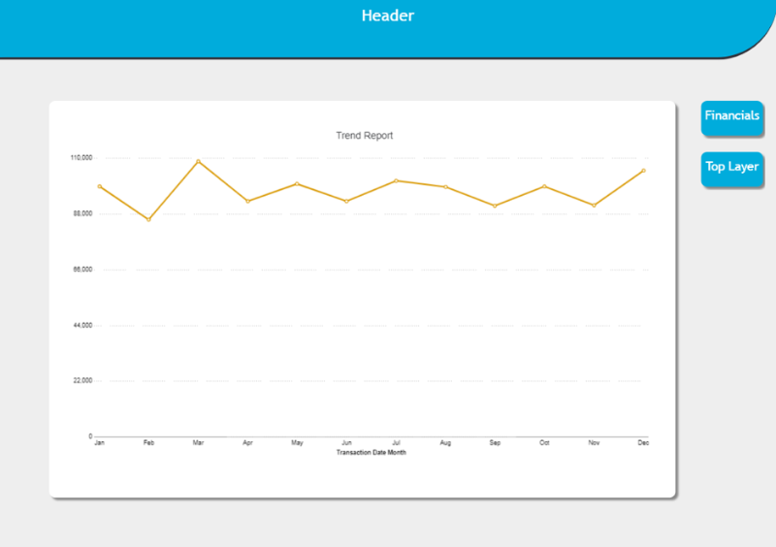Click the May data point marker
776x547 pixels.
297,183
